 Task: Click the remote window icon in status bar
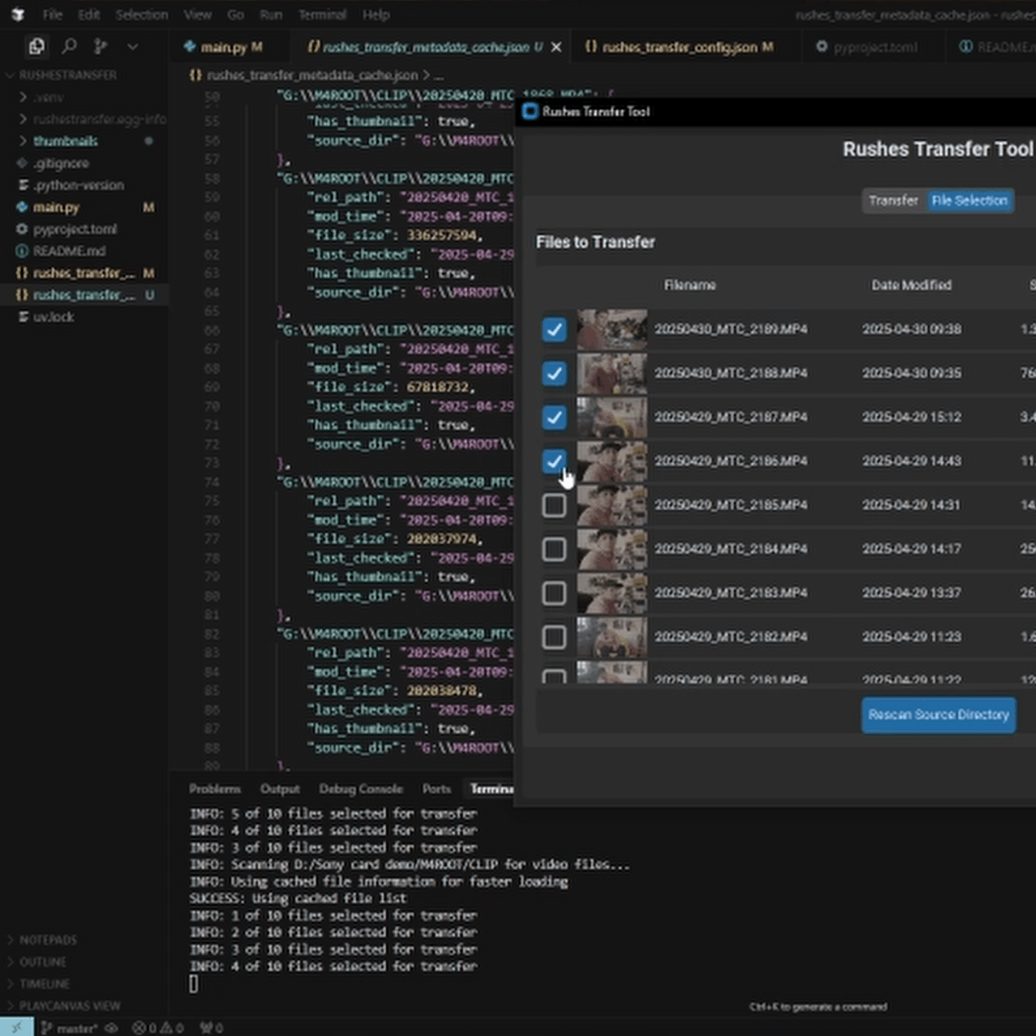16,1028
